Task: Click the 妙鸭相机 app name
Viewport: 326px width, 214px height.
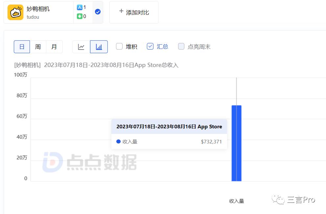Action: 38,9
